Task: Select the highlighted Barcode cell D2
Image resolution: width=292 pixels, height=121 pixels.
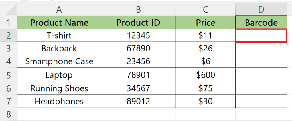Action: [261, 35]
